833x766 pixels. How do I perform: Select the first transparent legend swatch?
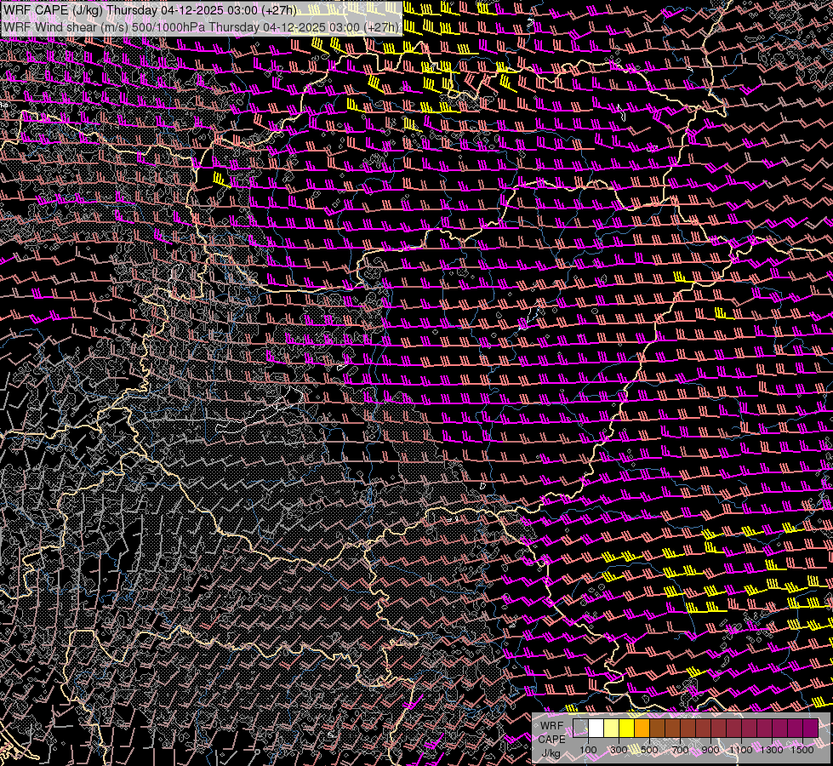coord(580,729)
